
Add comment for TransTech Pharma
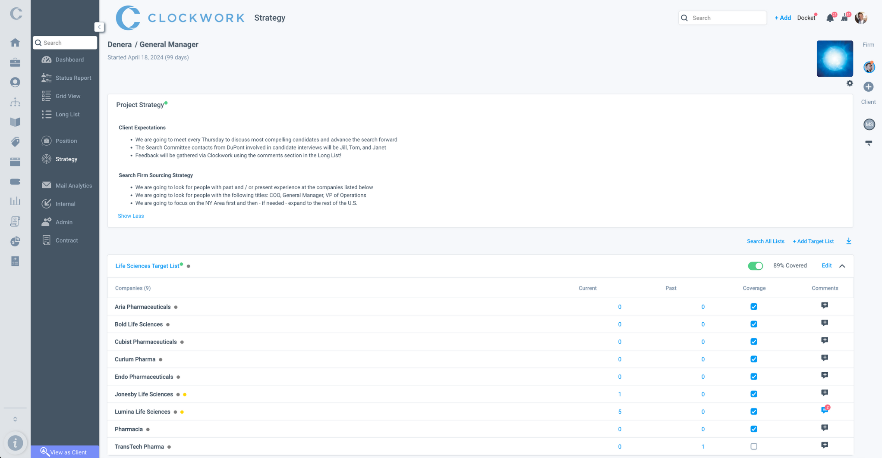825,445
